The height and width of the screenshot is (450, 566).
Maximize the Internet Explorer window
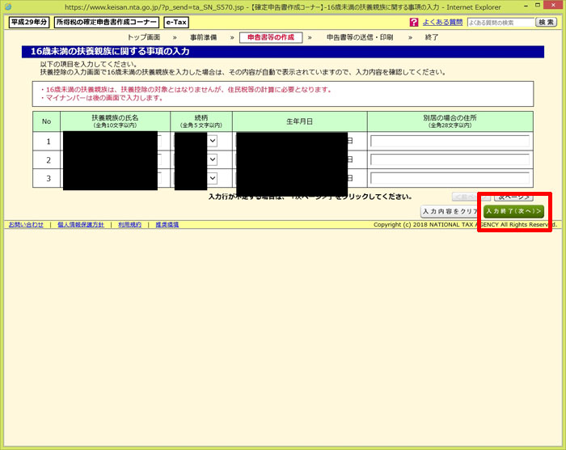coord(538,6)
